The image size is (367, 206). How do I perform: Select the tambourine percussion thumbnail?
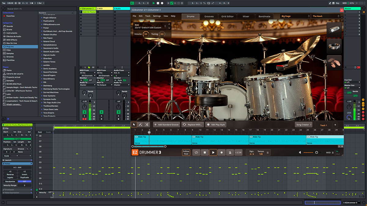[x=334, y=46]
